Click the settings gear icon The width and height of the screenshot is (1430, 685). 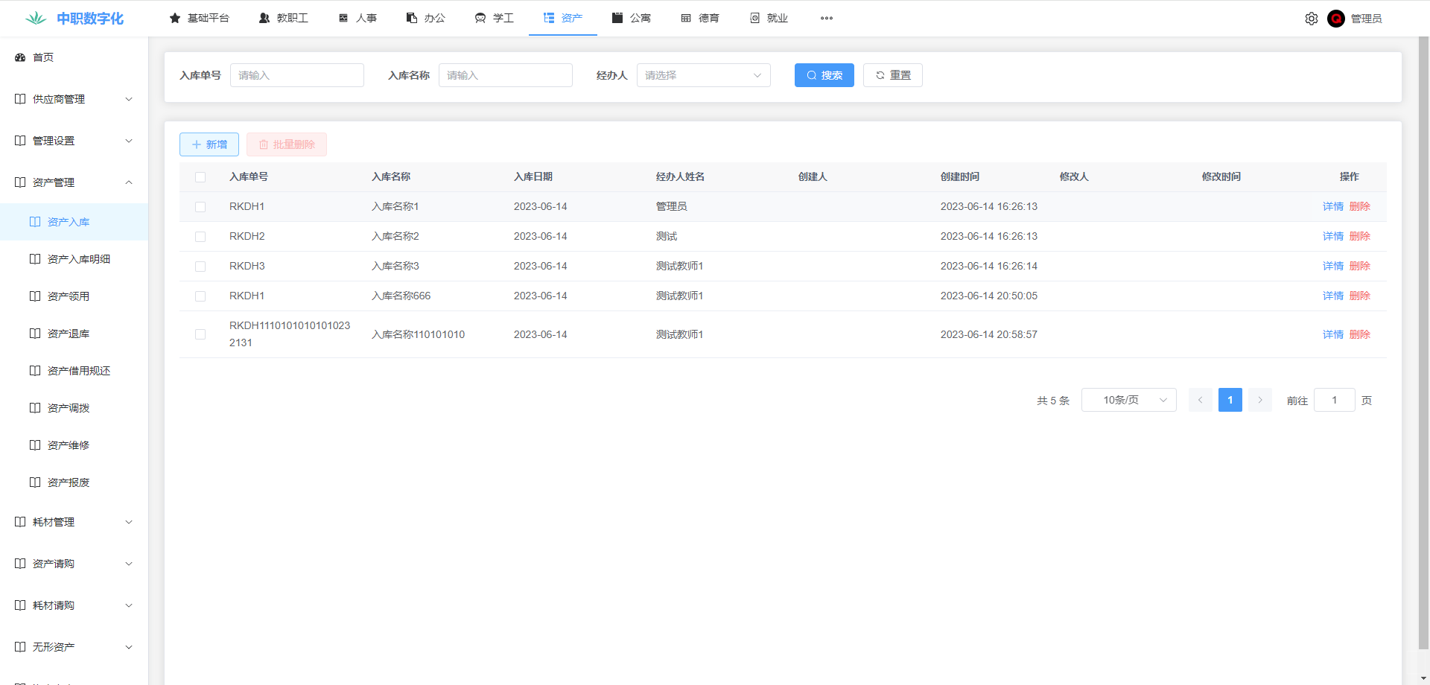(x=1311, y=19)
